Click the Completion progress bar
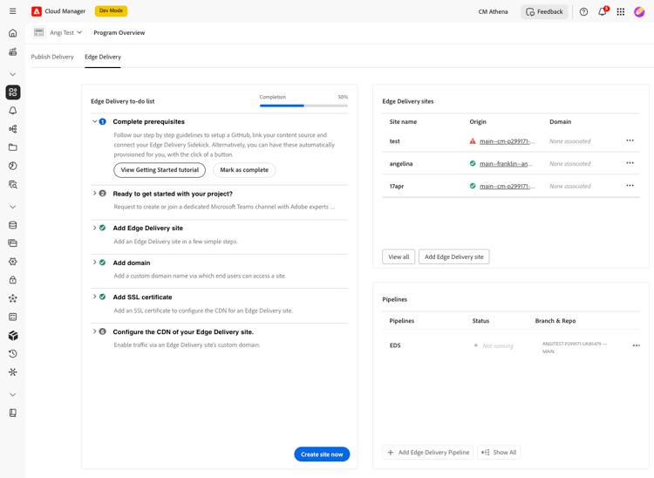654x478 pixels. 303,106
